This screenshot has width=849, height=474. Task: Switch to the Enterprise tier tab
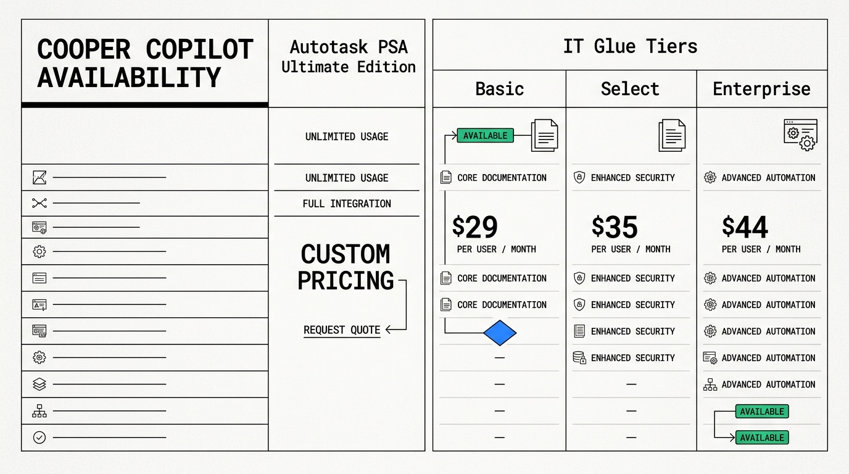pyautogui.click(x=762, y=88)
